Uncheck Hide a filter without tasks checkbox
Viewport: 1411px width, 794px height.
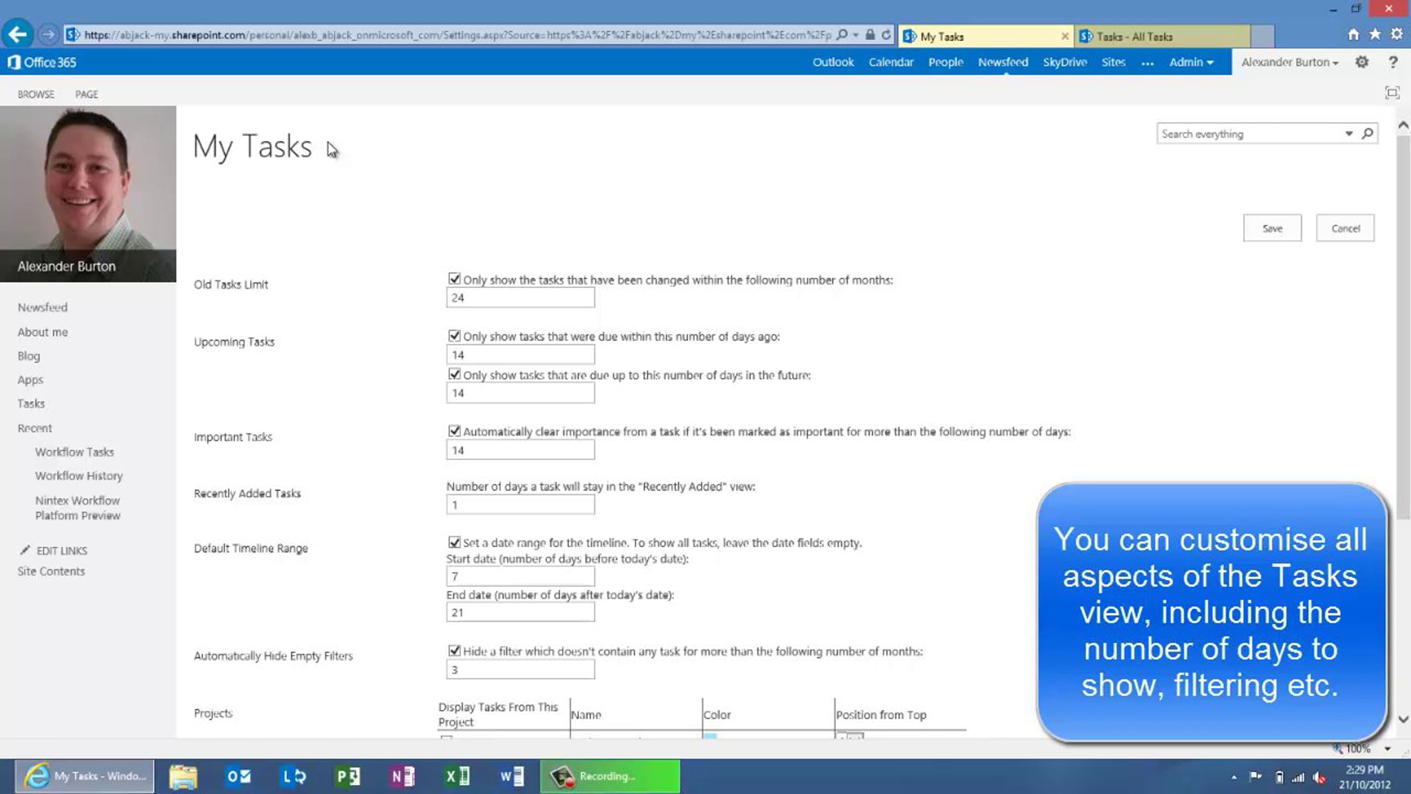(x=454, y=650)
